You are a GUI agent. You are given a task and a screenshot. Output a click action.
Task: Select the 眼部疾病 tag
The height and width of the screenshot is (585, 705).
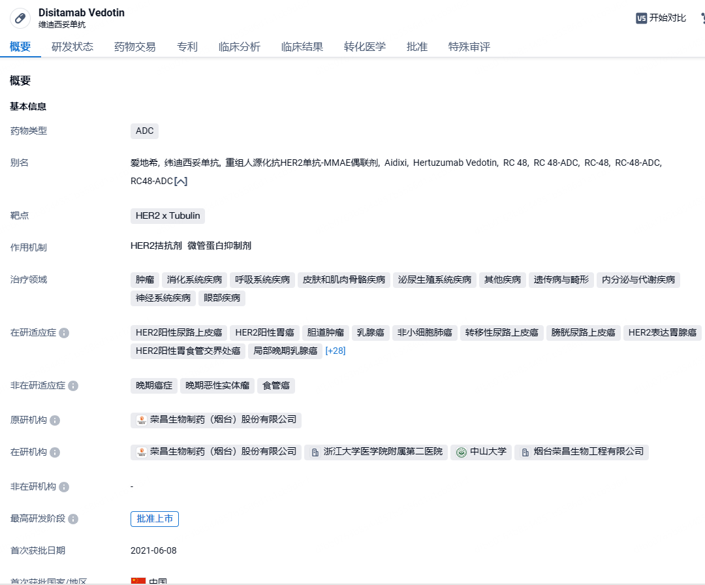222,298
